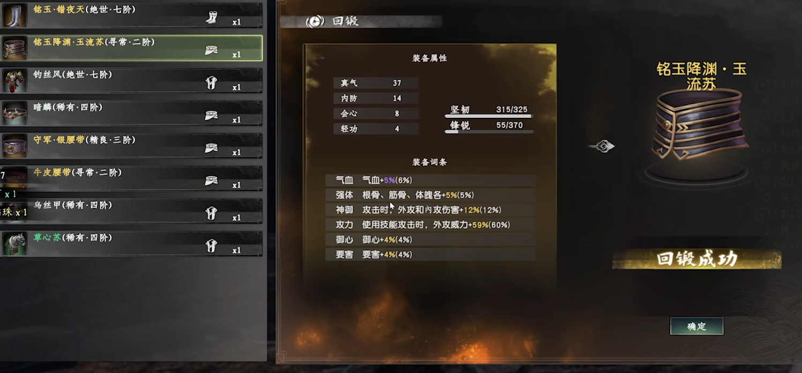Select the 气血 affix row

[x=430, y=180]
